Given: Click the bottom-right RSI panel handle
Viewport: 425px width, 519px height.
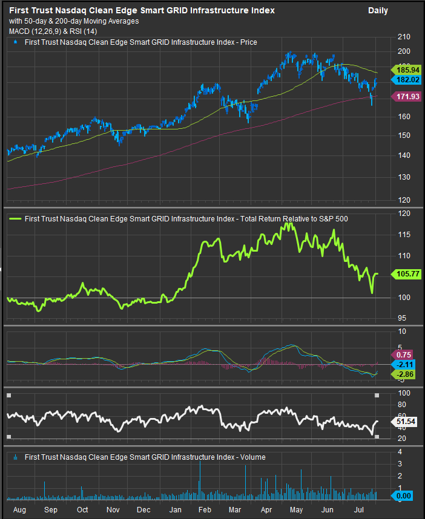Looking at the screenshot, I should [x=377, y=437].
